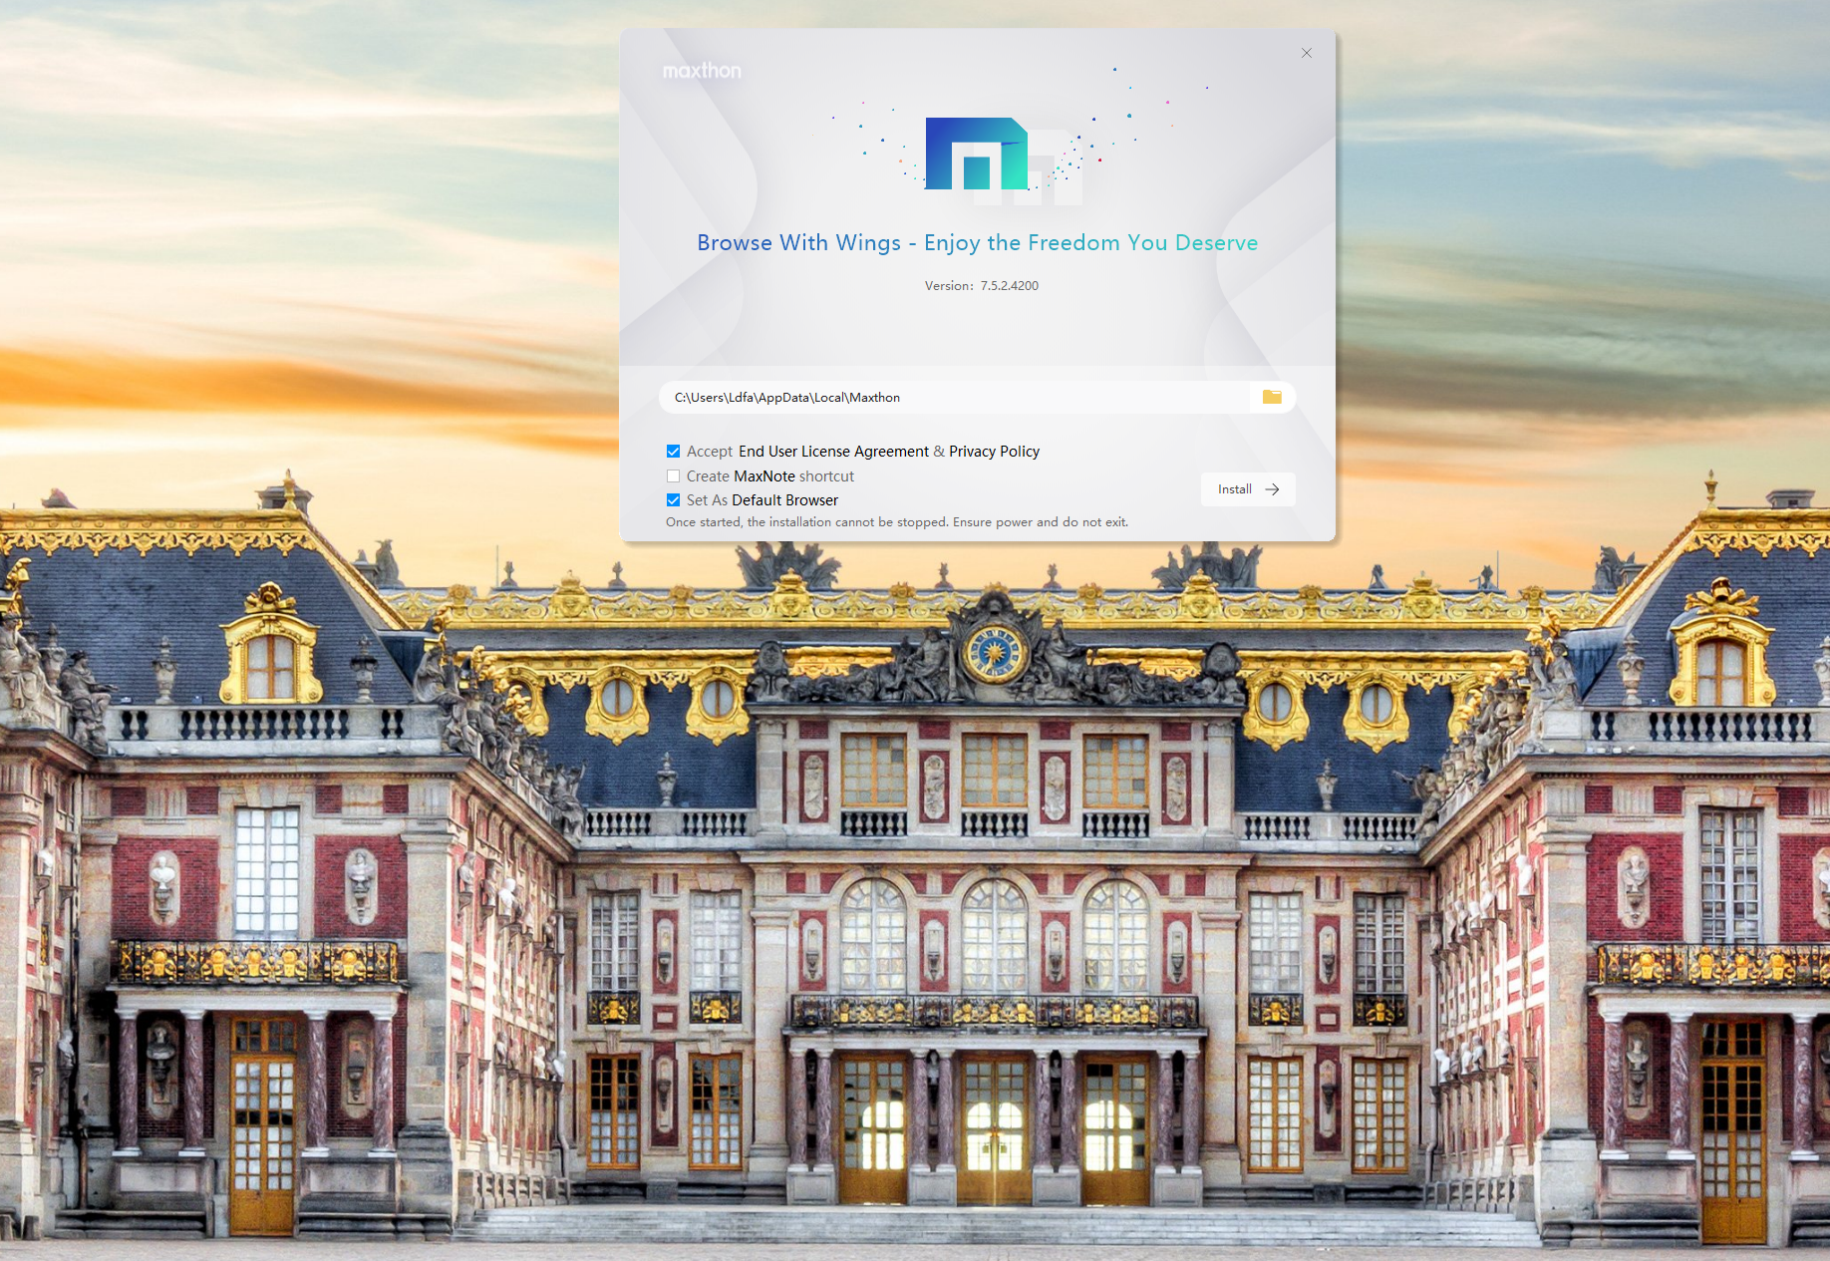Click the gray Accept label text
The height and width of the screenshot is (1261, 1830).
click(709, 452)
